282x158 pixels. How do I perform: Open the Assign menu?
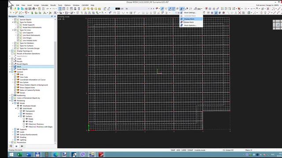pos(37,5)
